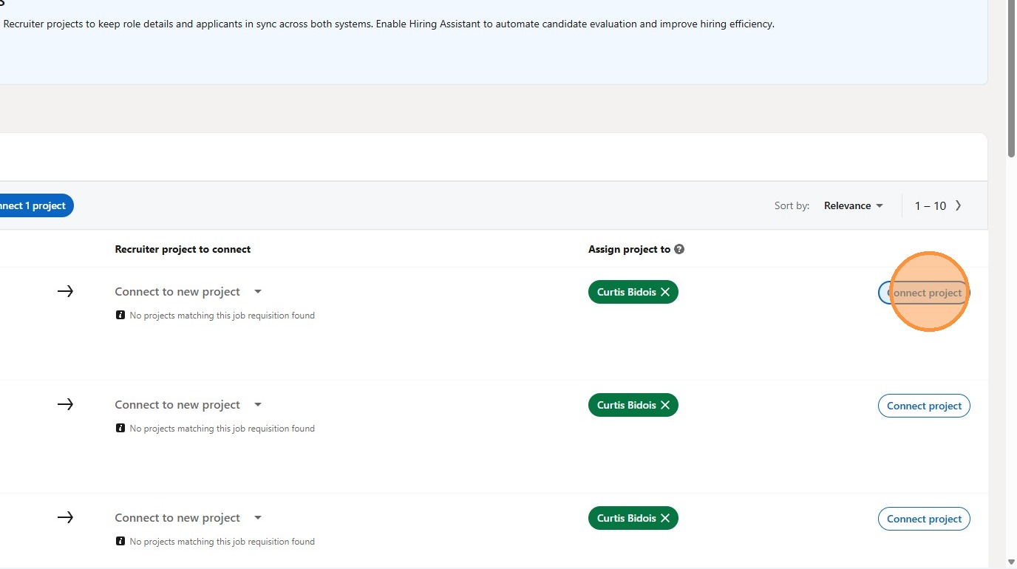The image size is (1017, 569).
Task: Remove Curtis Bidois from the first row
Action: coord(665,292)
